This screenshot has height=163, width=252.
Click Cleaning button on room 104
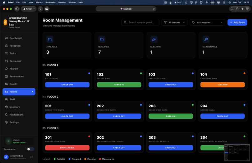[222, 85]
